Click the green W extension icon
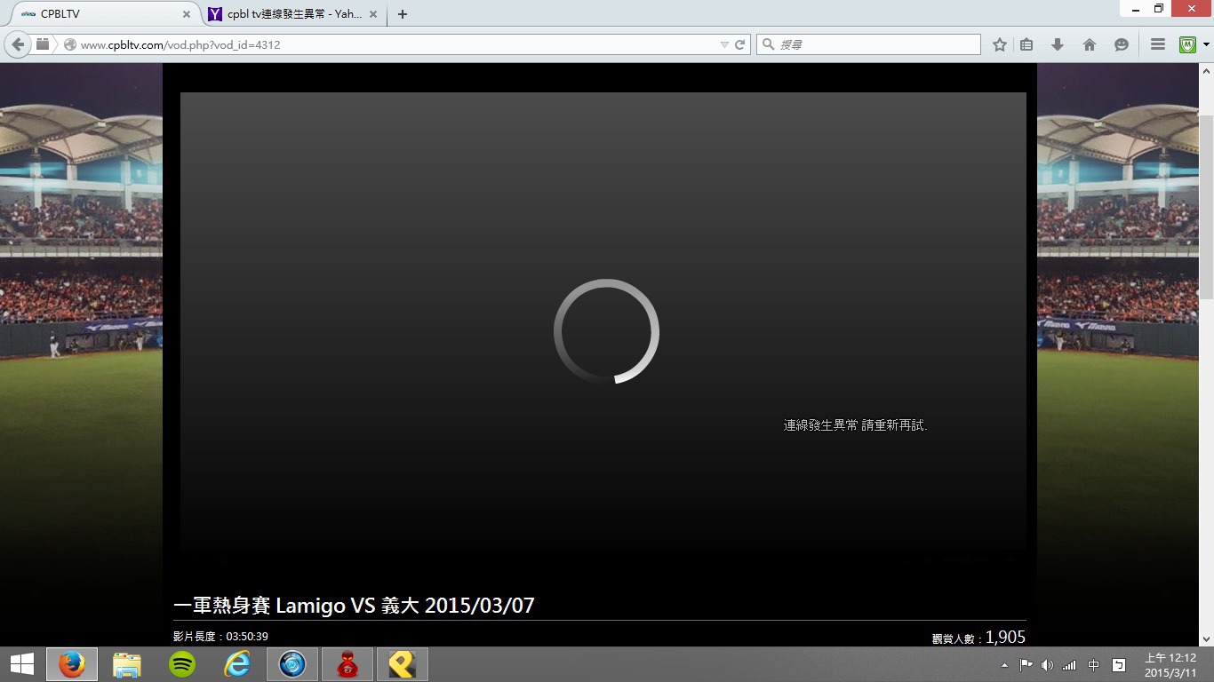Screen dimensions: 1214x682 [1188, 44]
